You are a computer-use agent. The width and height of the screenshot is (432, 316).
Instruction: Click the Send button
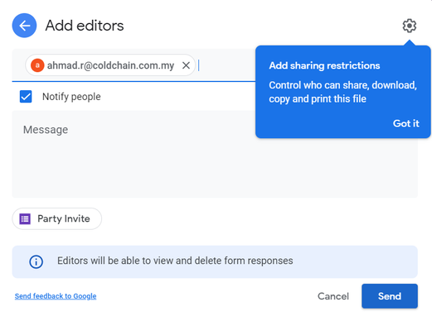click(390, 296)
